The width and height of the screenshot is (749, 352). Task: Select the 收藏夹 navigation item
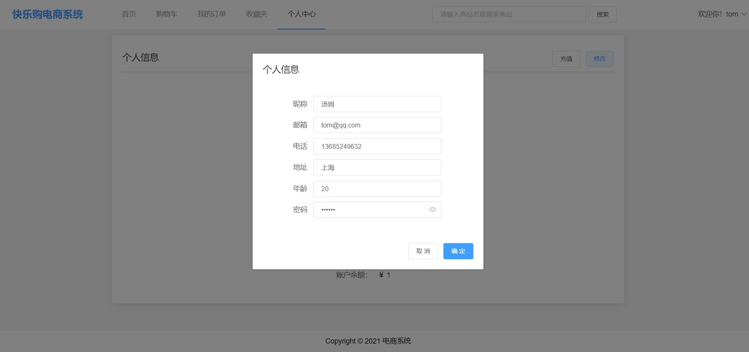[257, 14]
